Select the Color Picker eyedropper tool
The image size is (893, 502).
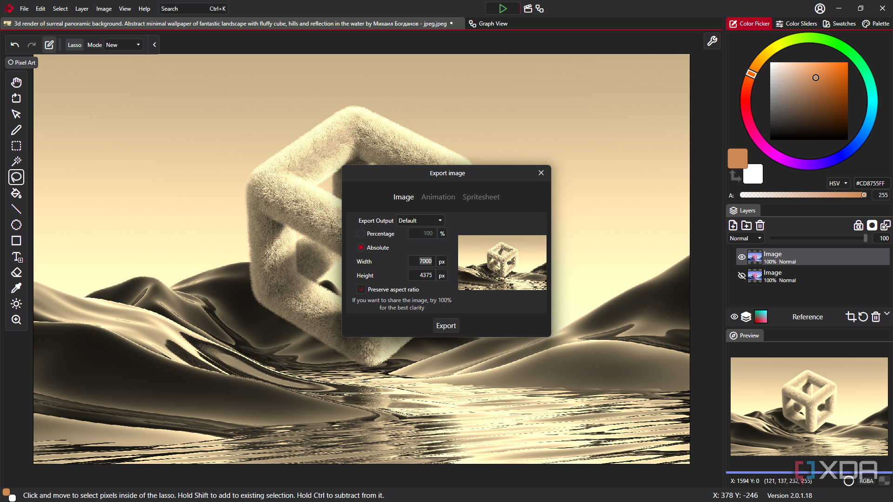point(16,288)
